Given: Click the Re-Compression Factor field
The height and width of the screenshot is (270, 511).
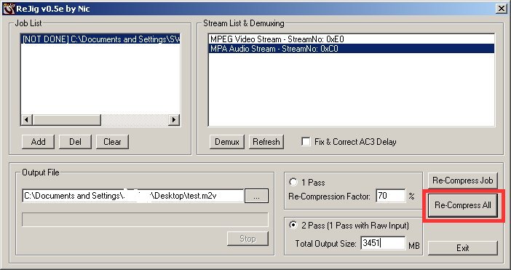Looking at the screenshot, I should click(390, 196).
